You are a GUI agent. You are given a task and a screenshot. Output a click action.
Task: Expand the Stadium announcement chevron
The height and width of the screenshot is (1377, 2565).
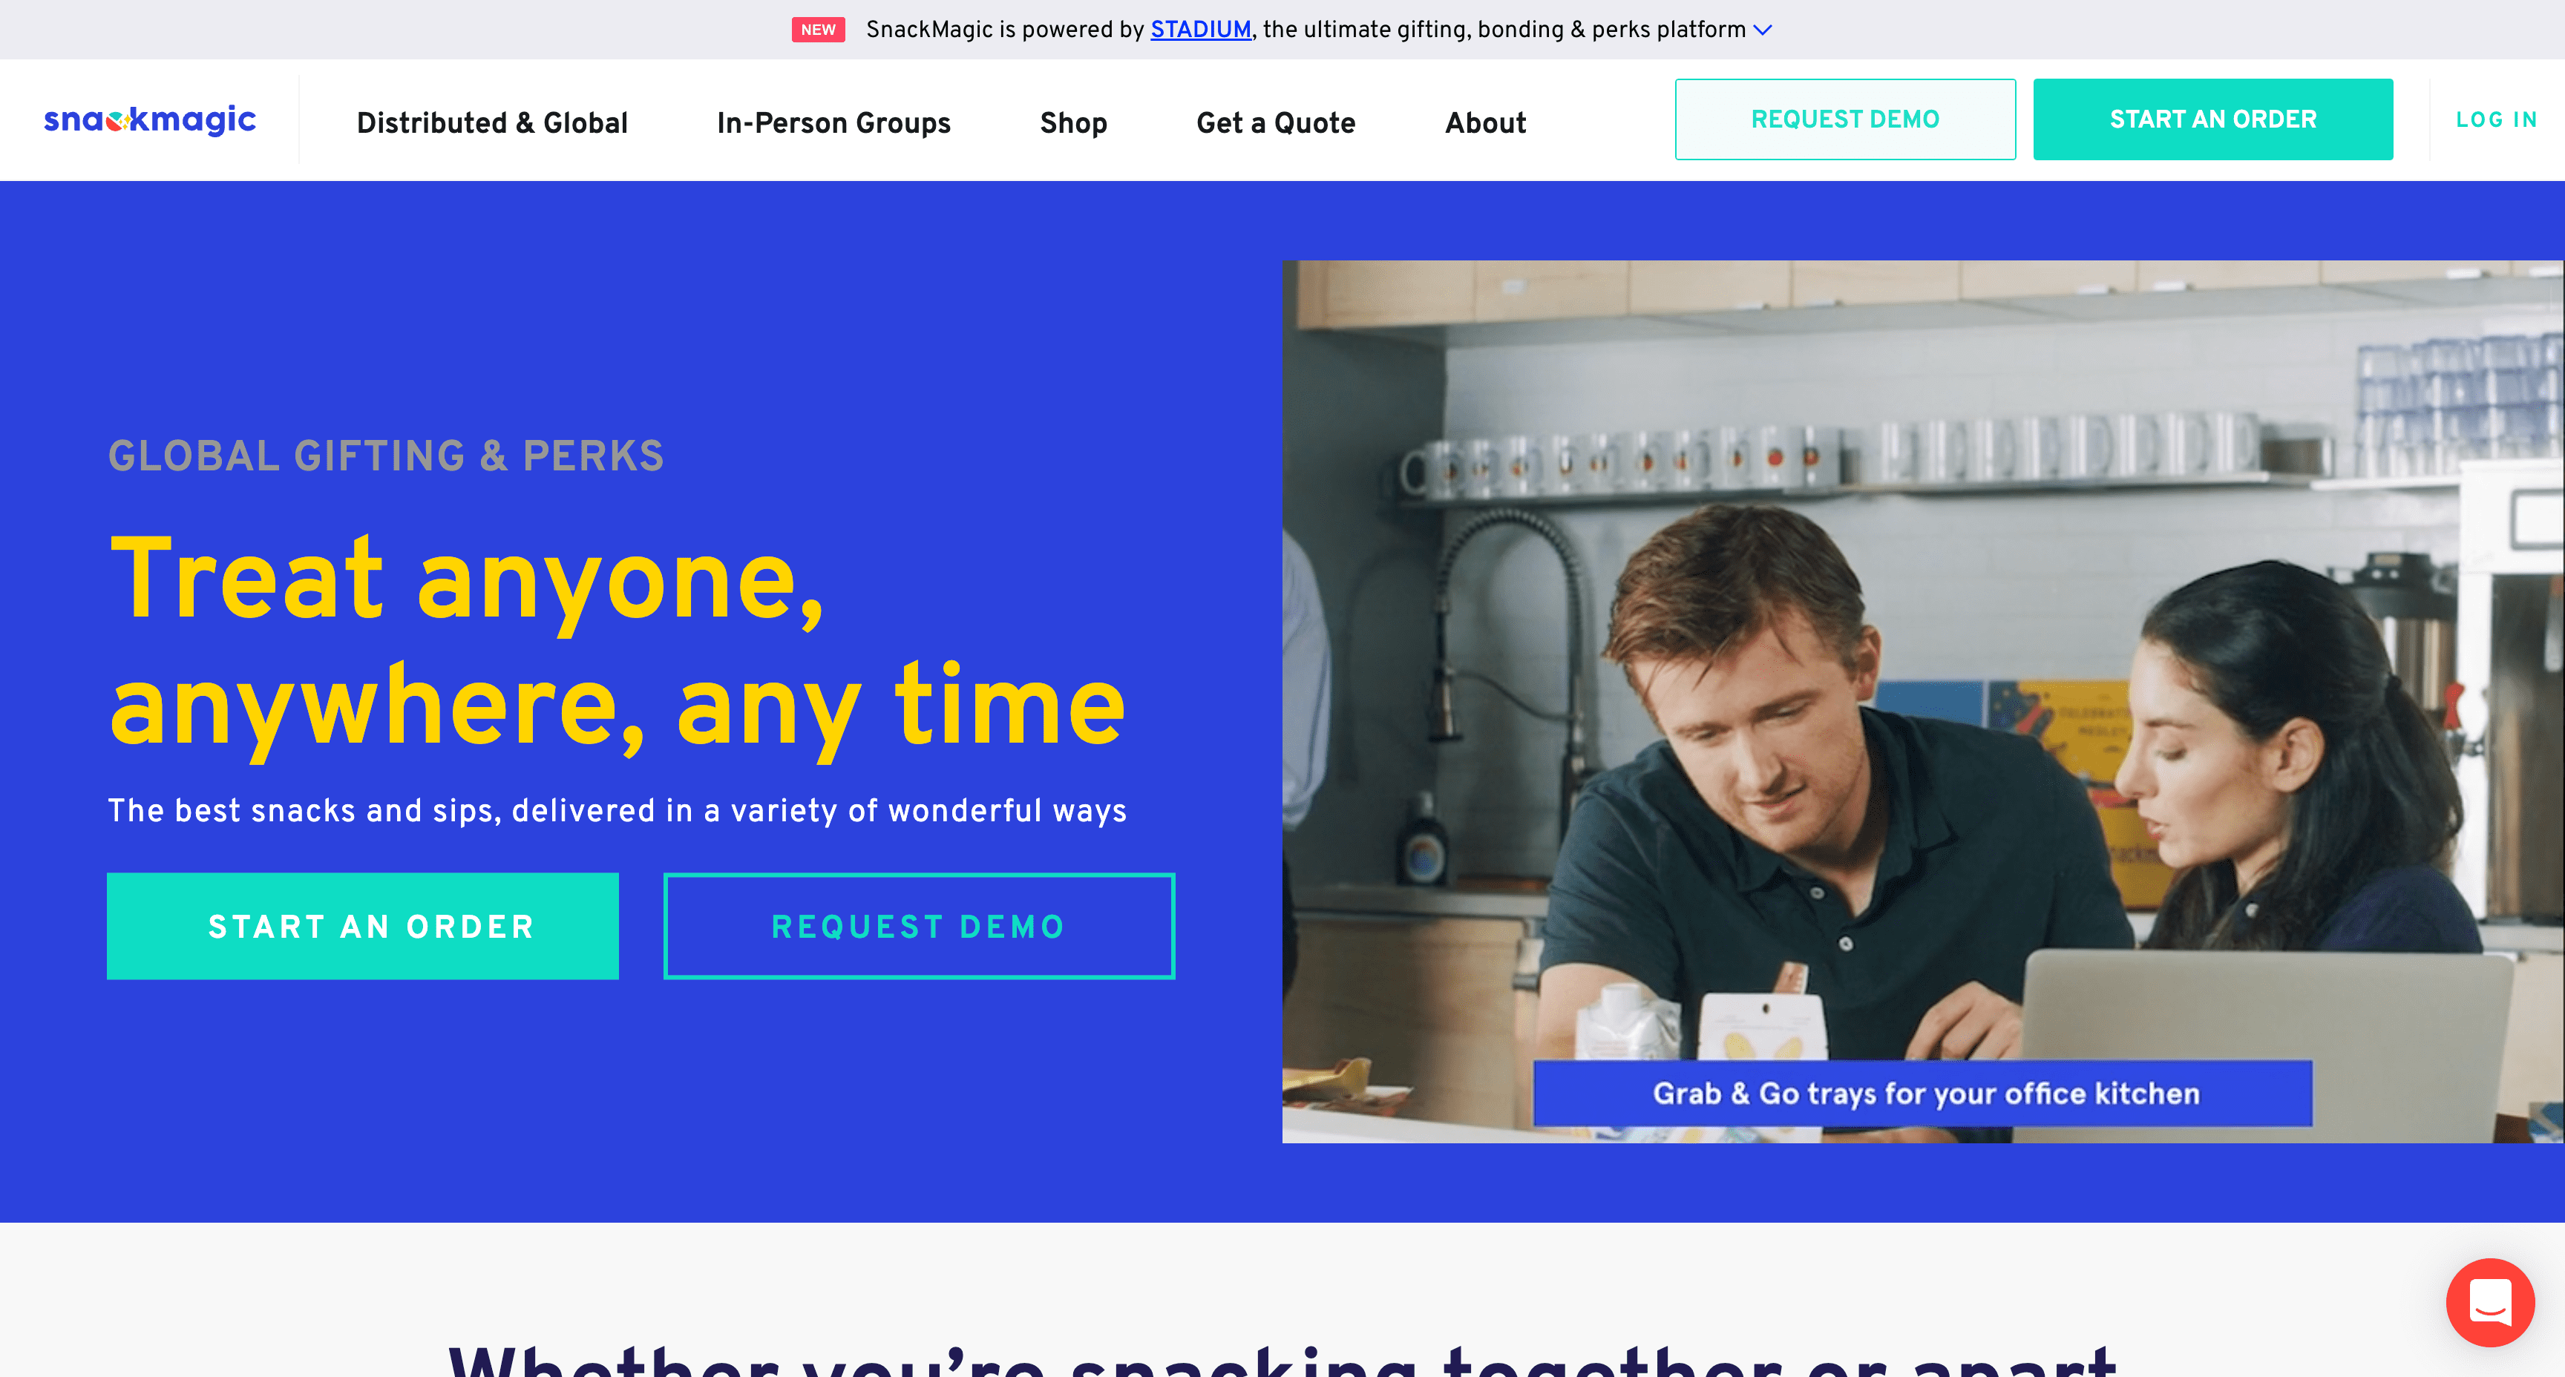pyautogui.click(x=1763, y=30)
